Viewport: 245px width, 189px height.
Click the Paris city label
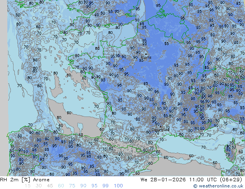point(146,57)
